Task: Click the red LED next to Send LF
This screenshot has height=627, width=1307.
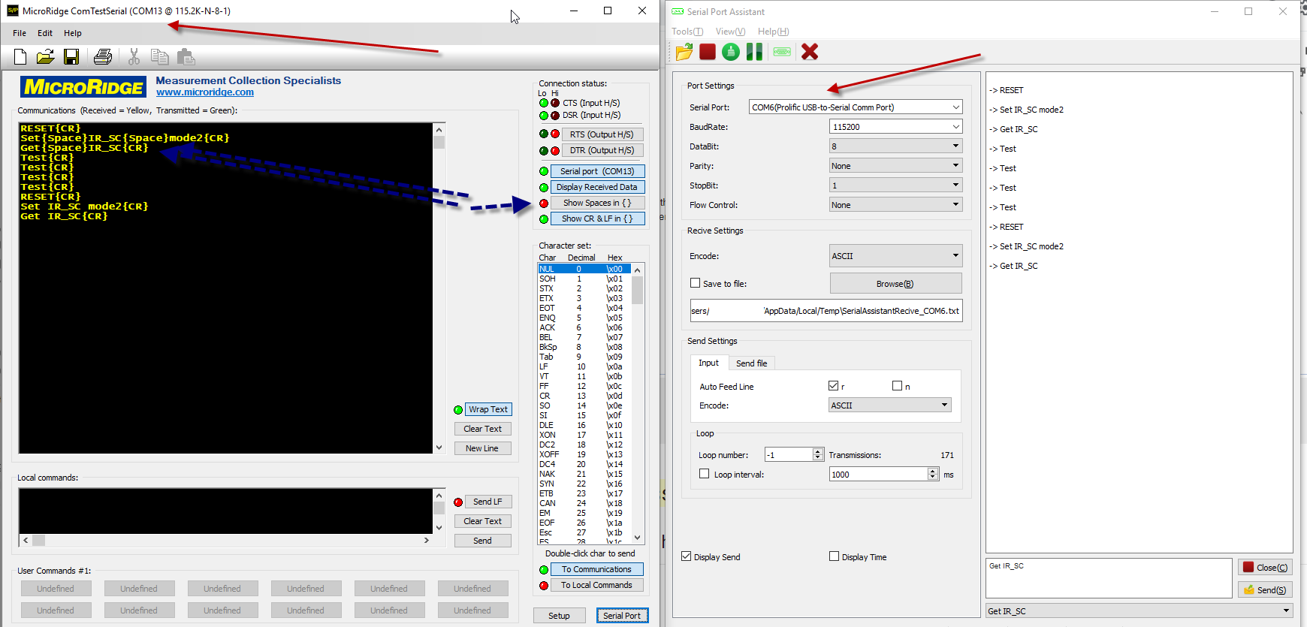Action: click(458, 502)
